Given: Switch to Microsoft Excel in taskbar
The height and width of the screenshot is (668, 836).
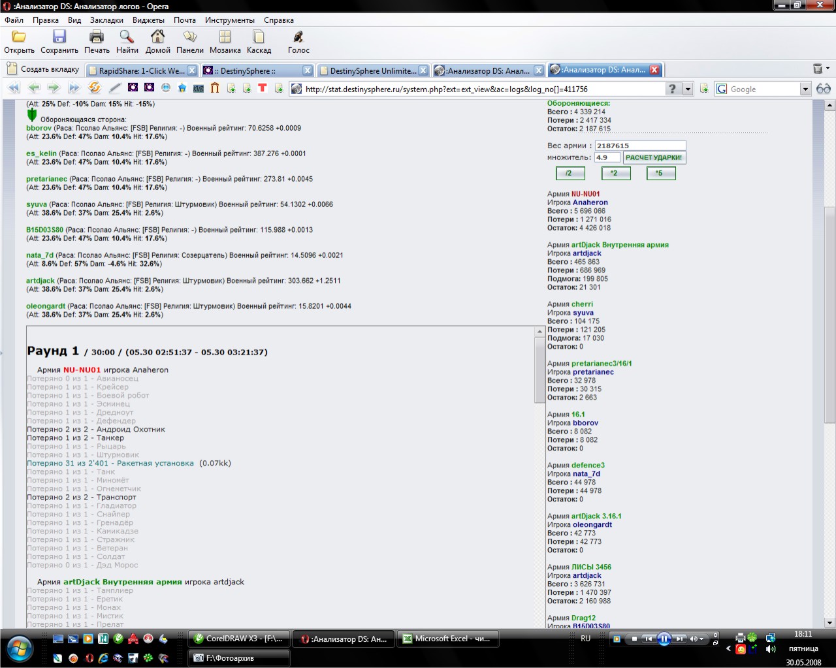Looking at the screenshot, I should [x=449, y=639].
